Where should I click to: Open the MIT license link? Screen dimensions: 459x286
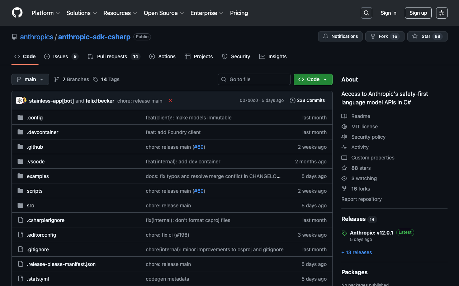[364, 127]
